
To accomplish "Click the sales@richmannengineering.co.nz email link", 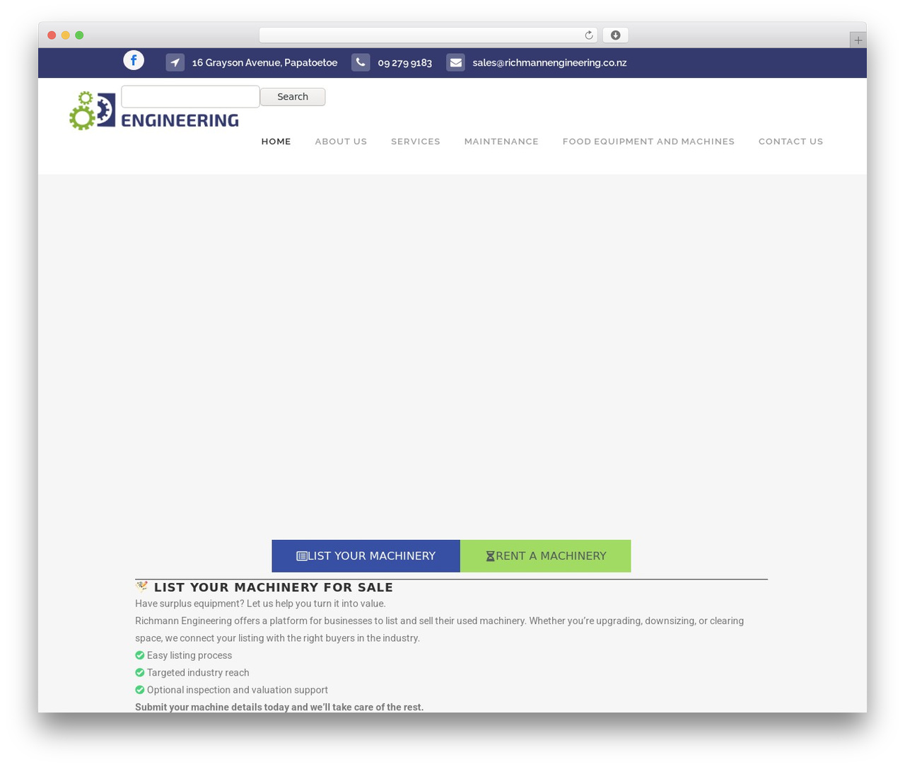I will click(x=549, y=63).
